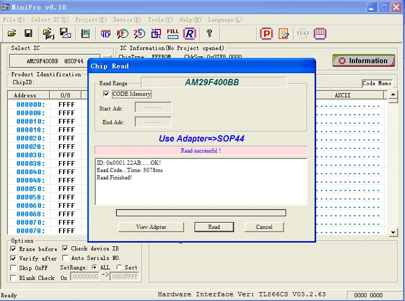
Task: Enable Auto Serials NO. checkbox
Action: click(65, 258)
